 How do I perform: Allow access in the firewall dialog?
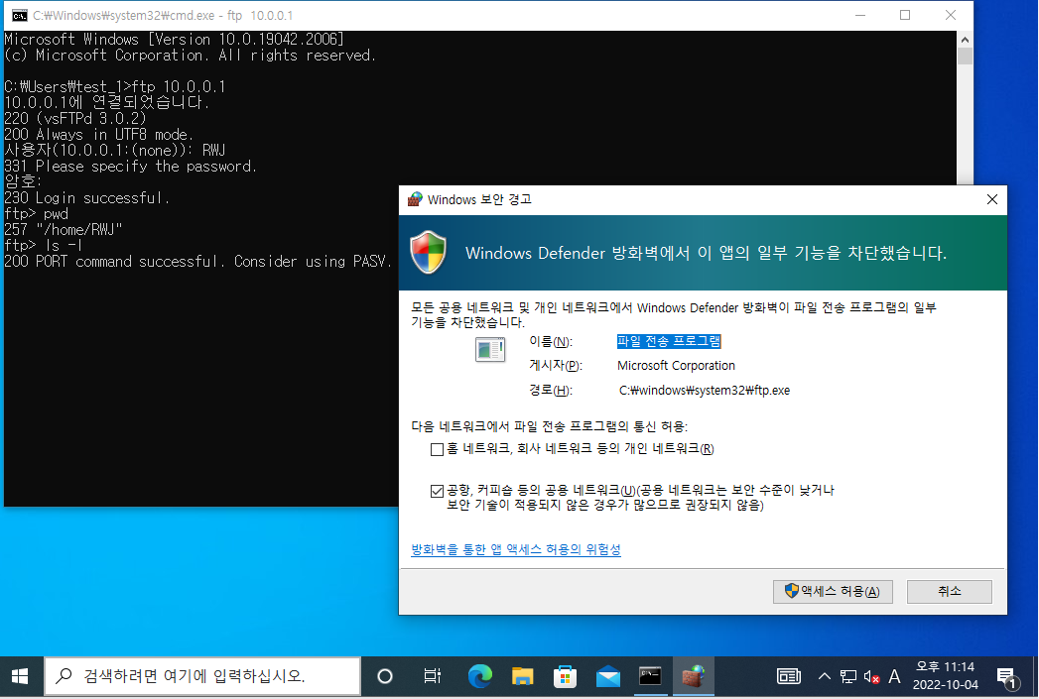tap(833, 591)
